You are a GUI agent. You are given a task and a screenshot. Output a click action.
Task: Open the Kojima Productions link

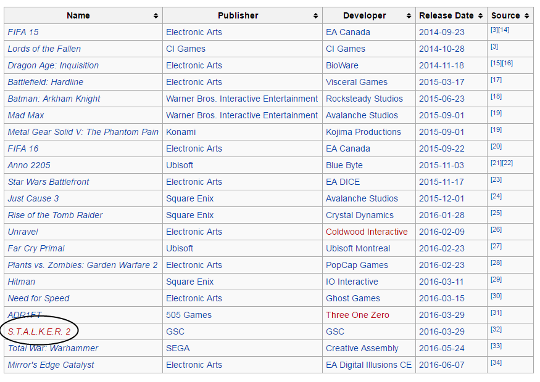pos(363,132)
